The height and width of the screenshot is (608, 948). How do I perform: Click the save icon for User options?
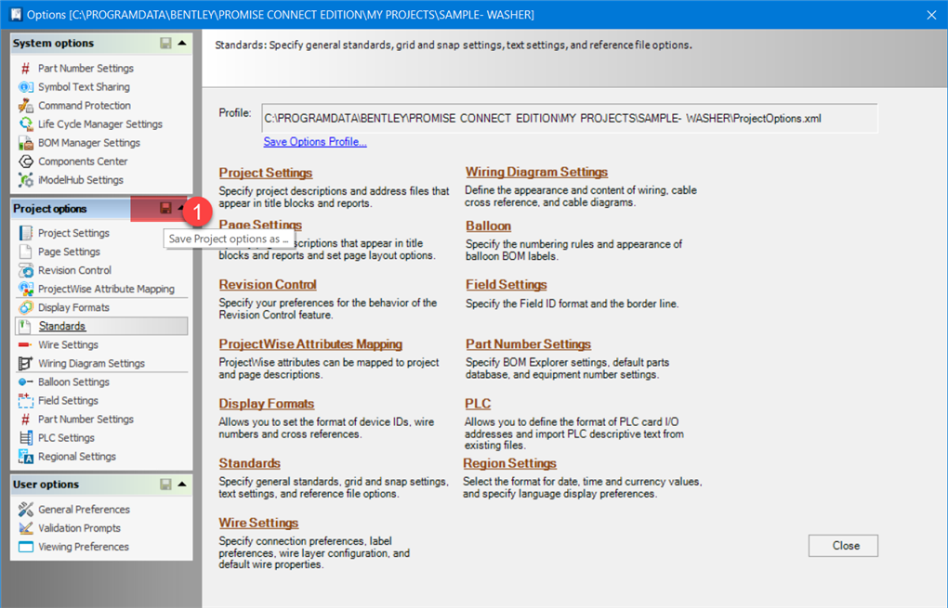pos(165,485)
